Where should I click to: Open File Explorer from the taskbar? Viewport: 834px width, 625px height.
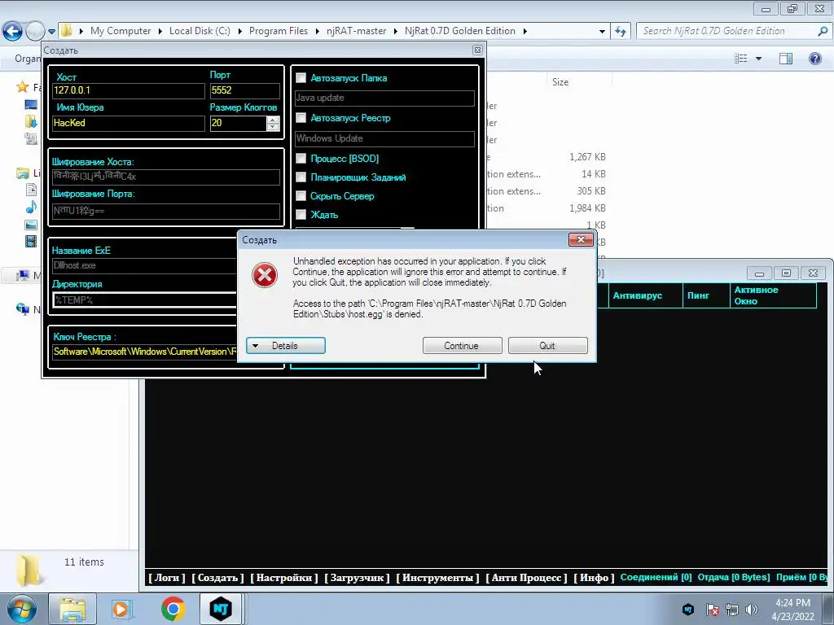[x=72, y=609]
